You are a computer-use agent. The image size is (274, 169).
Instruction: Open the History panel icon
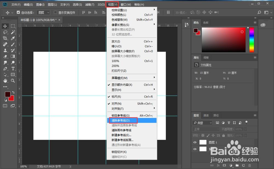[186, 25]
